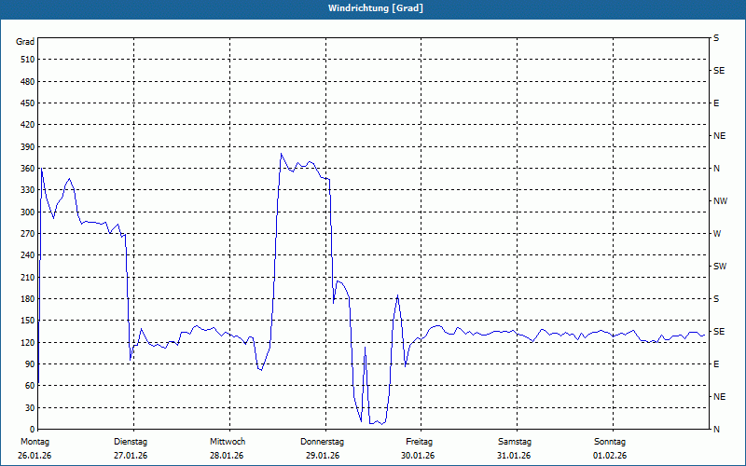
Task: Click the 360 tick on the y-axis
Action: tap(26, 169)
